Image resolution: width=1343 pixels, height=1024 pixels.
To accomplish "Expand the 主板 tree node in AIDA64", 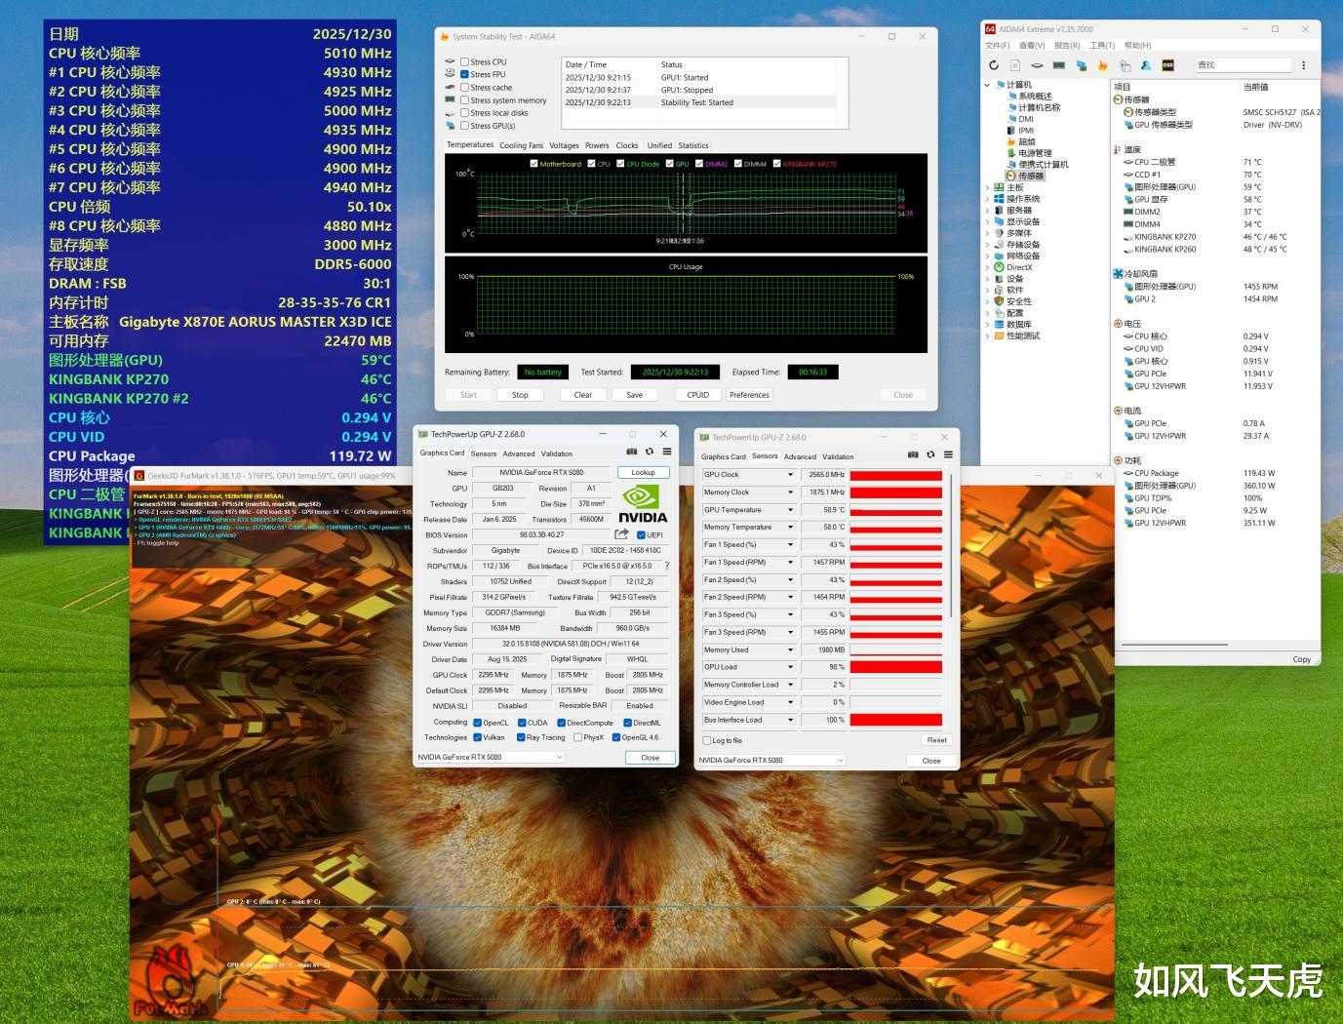I will point(987,187).
